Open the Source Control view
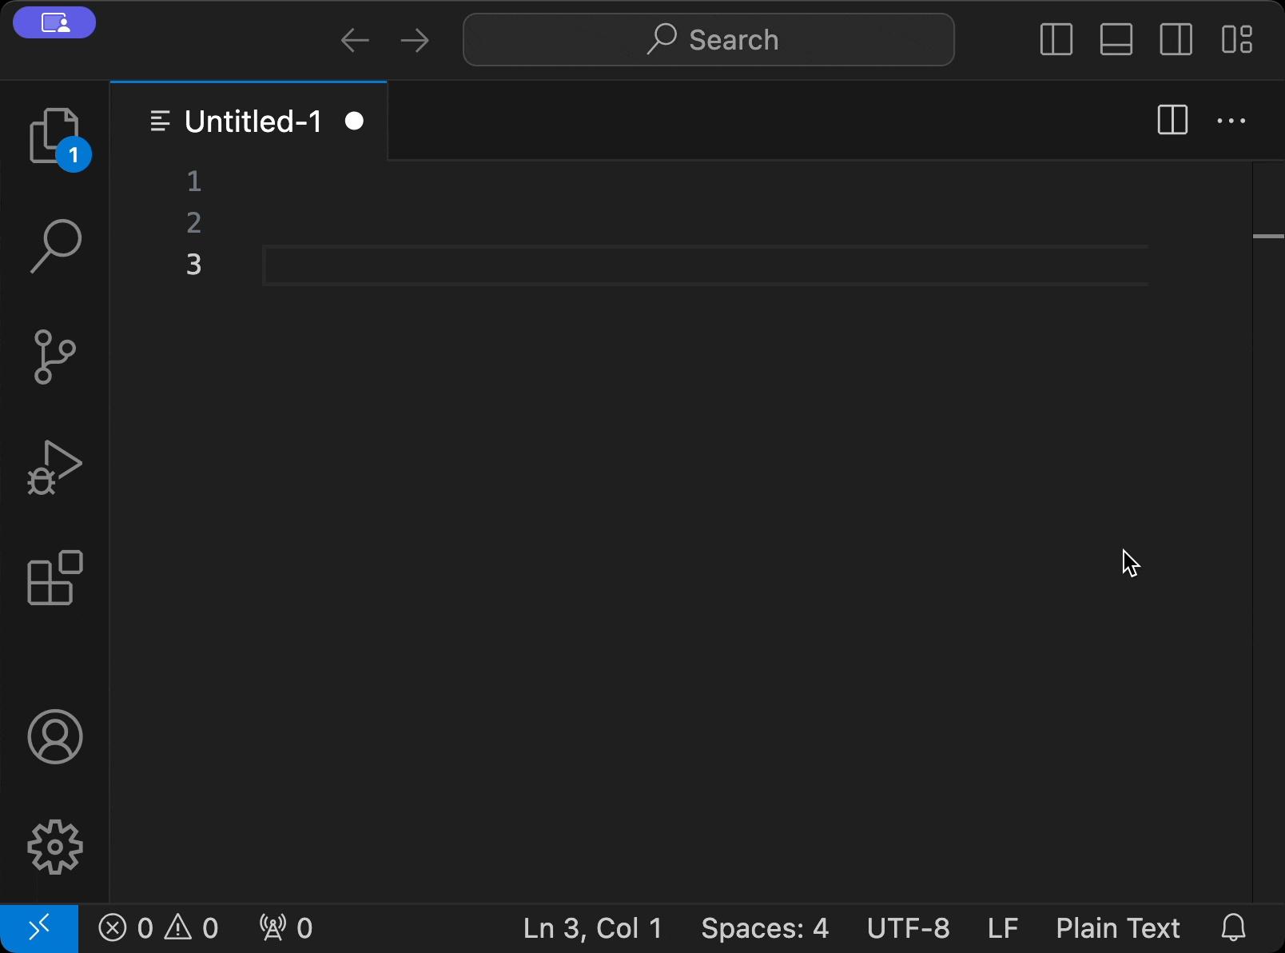The height and width of the screenshot is (953, 1285). point(54,357)
